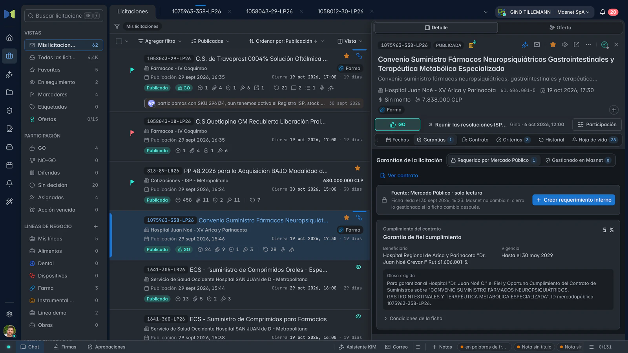Expand the tabs overflow chevron in top bar
This screenshot has height=353, width=628.
pyautogui.click(x=486, y=12)
